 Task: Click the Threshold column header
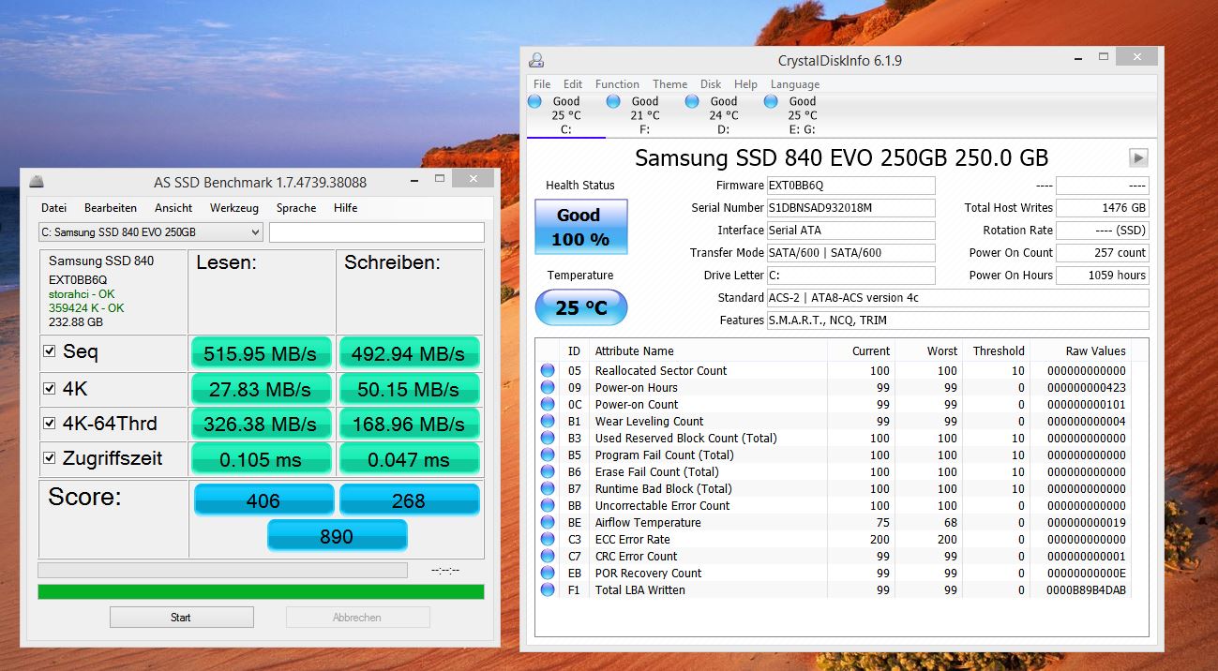(x=997, y=350)
